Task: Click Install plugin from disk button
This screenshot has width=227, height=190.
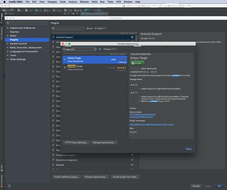Action: click(125, 177)
